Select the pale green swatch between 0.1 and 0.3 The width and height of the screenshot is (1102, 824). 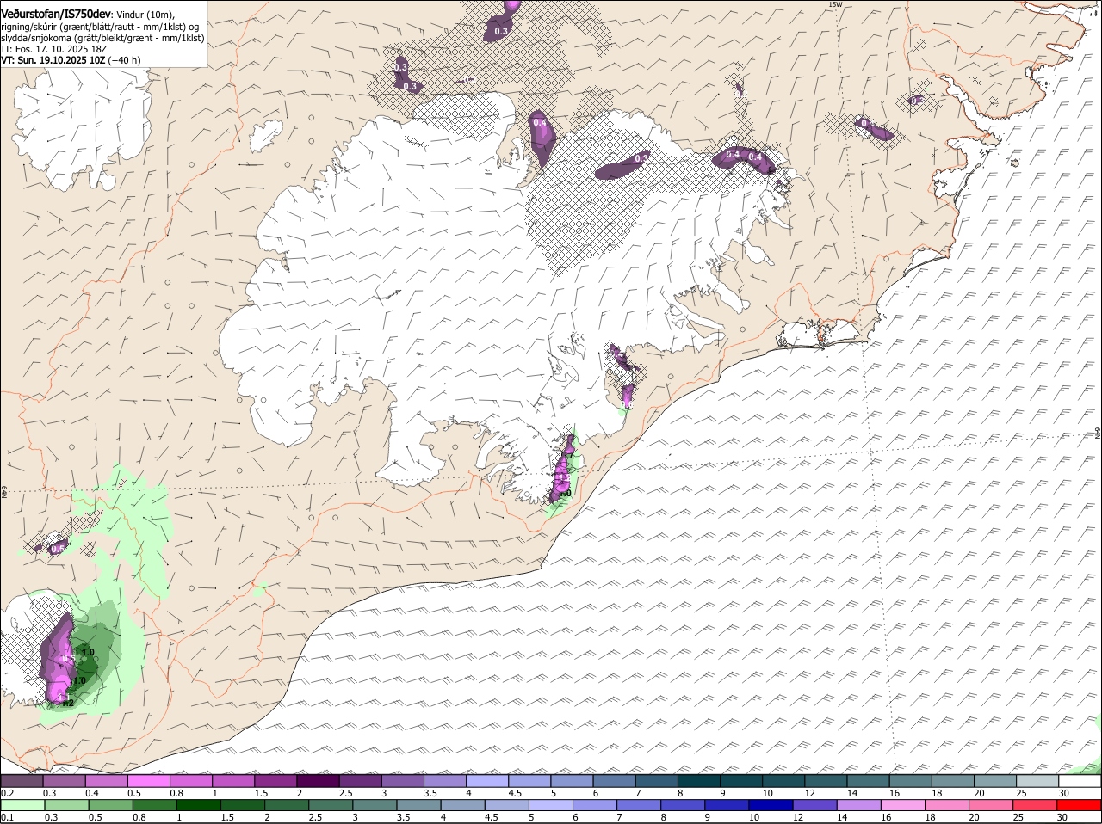22,805
